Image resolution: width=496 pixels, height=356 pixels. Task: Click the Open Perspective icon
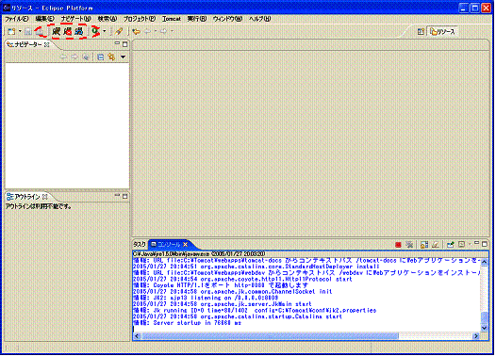(421, 32)
